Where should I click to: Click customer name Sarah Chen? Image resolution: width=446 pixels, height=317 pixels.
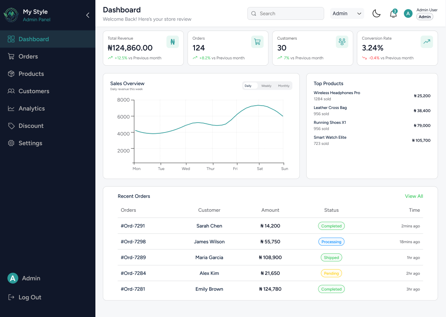209,226
